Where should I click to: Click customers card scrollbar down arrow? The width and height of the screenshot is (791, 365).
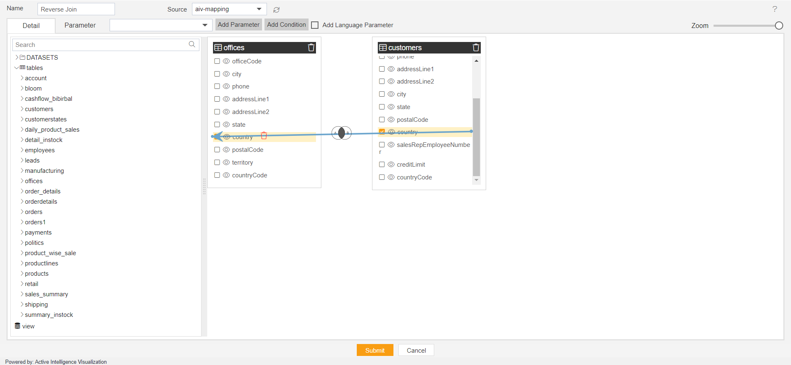pos(476,180)
